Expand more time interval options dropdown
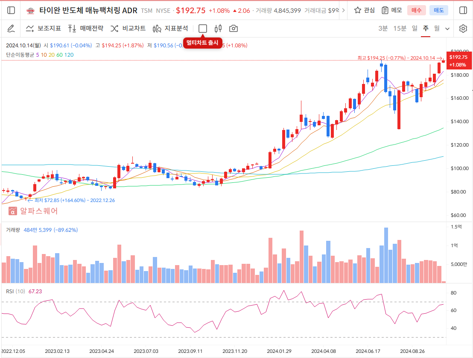473x358 pixels. pos(447,29)
